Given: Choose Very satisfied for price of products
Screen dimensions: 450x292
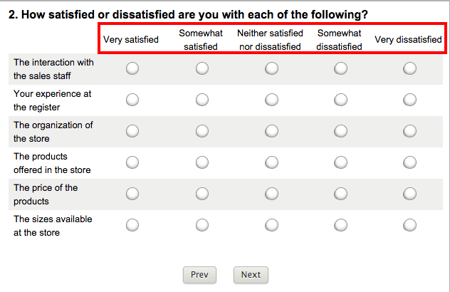Looking at the screenshot, I should 132,194.
